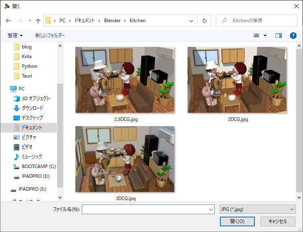Expand the view options dropdown arrow
Viewport: 303px width, 232px height.
pyautogui.click(x=265, y=36)
